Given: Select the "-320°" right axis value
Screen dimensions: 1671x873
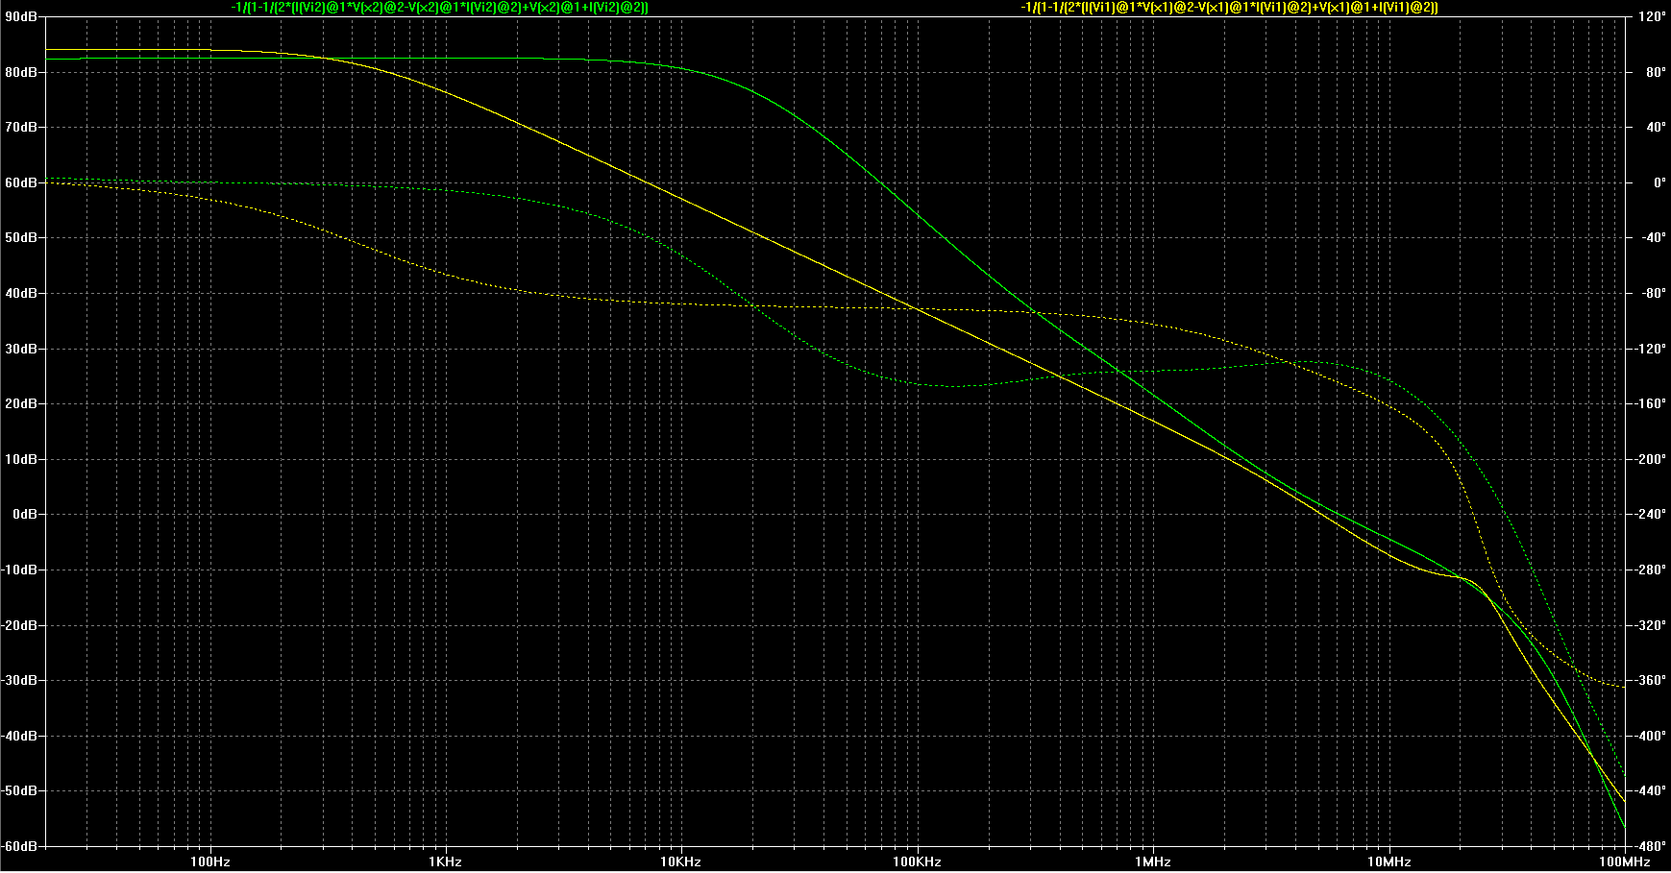Looking at the screenshot, I should pyautogui.click(x=1652, y=625).
